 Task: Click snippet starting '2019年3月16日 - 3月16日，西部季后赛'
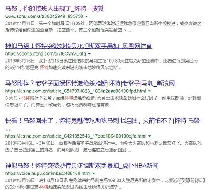tap(103, 143)
